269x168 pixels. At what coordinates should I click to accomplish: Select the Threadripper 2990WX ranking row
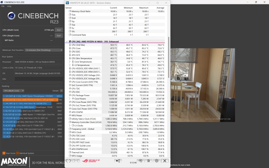point(33,96)
